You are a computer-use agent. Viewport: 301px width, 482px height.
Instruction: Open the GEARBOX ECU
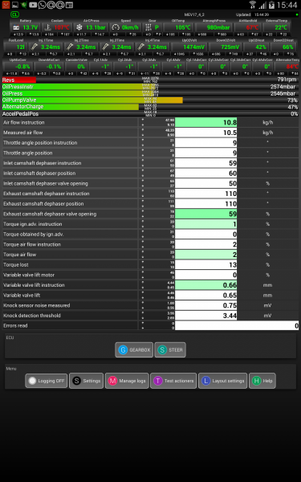pos(134,349)
